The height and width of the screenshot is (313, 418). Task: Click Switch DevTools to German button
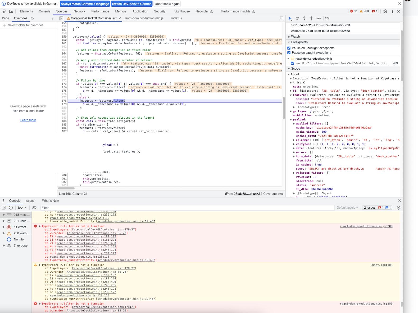click(132, 4)
